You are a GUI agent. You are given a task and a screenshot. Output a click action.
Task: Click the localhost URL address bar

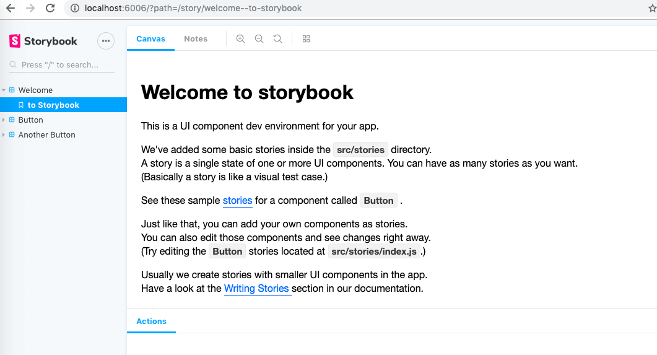193,8
